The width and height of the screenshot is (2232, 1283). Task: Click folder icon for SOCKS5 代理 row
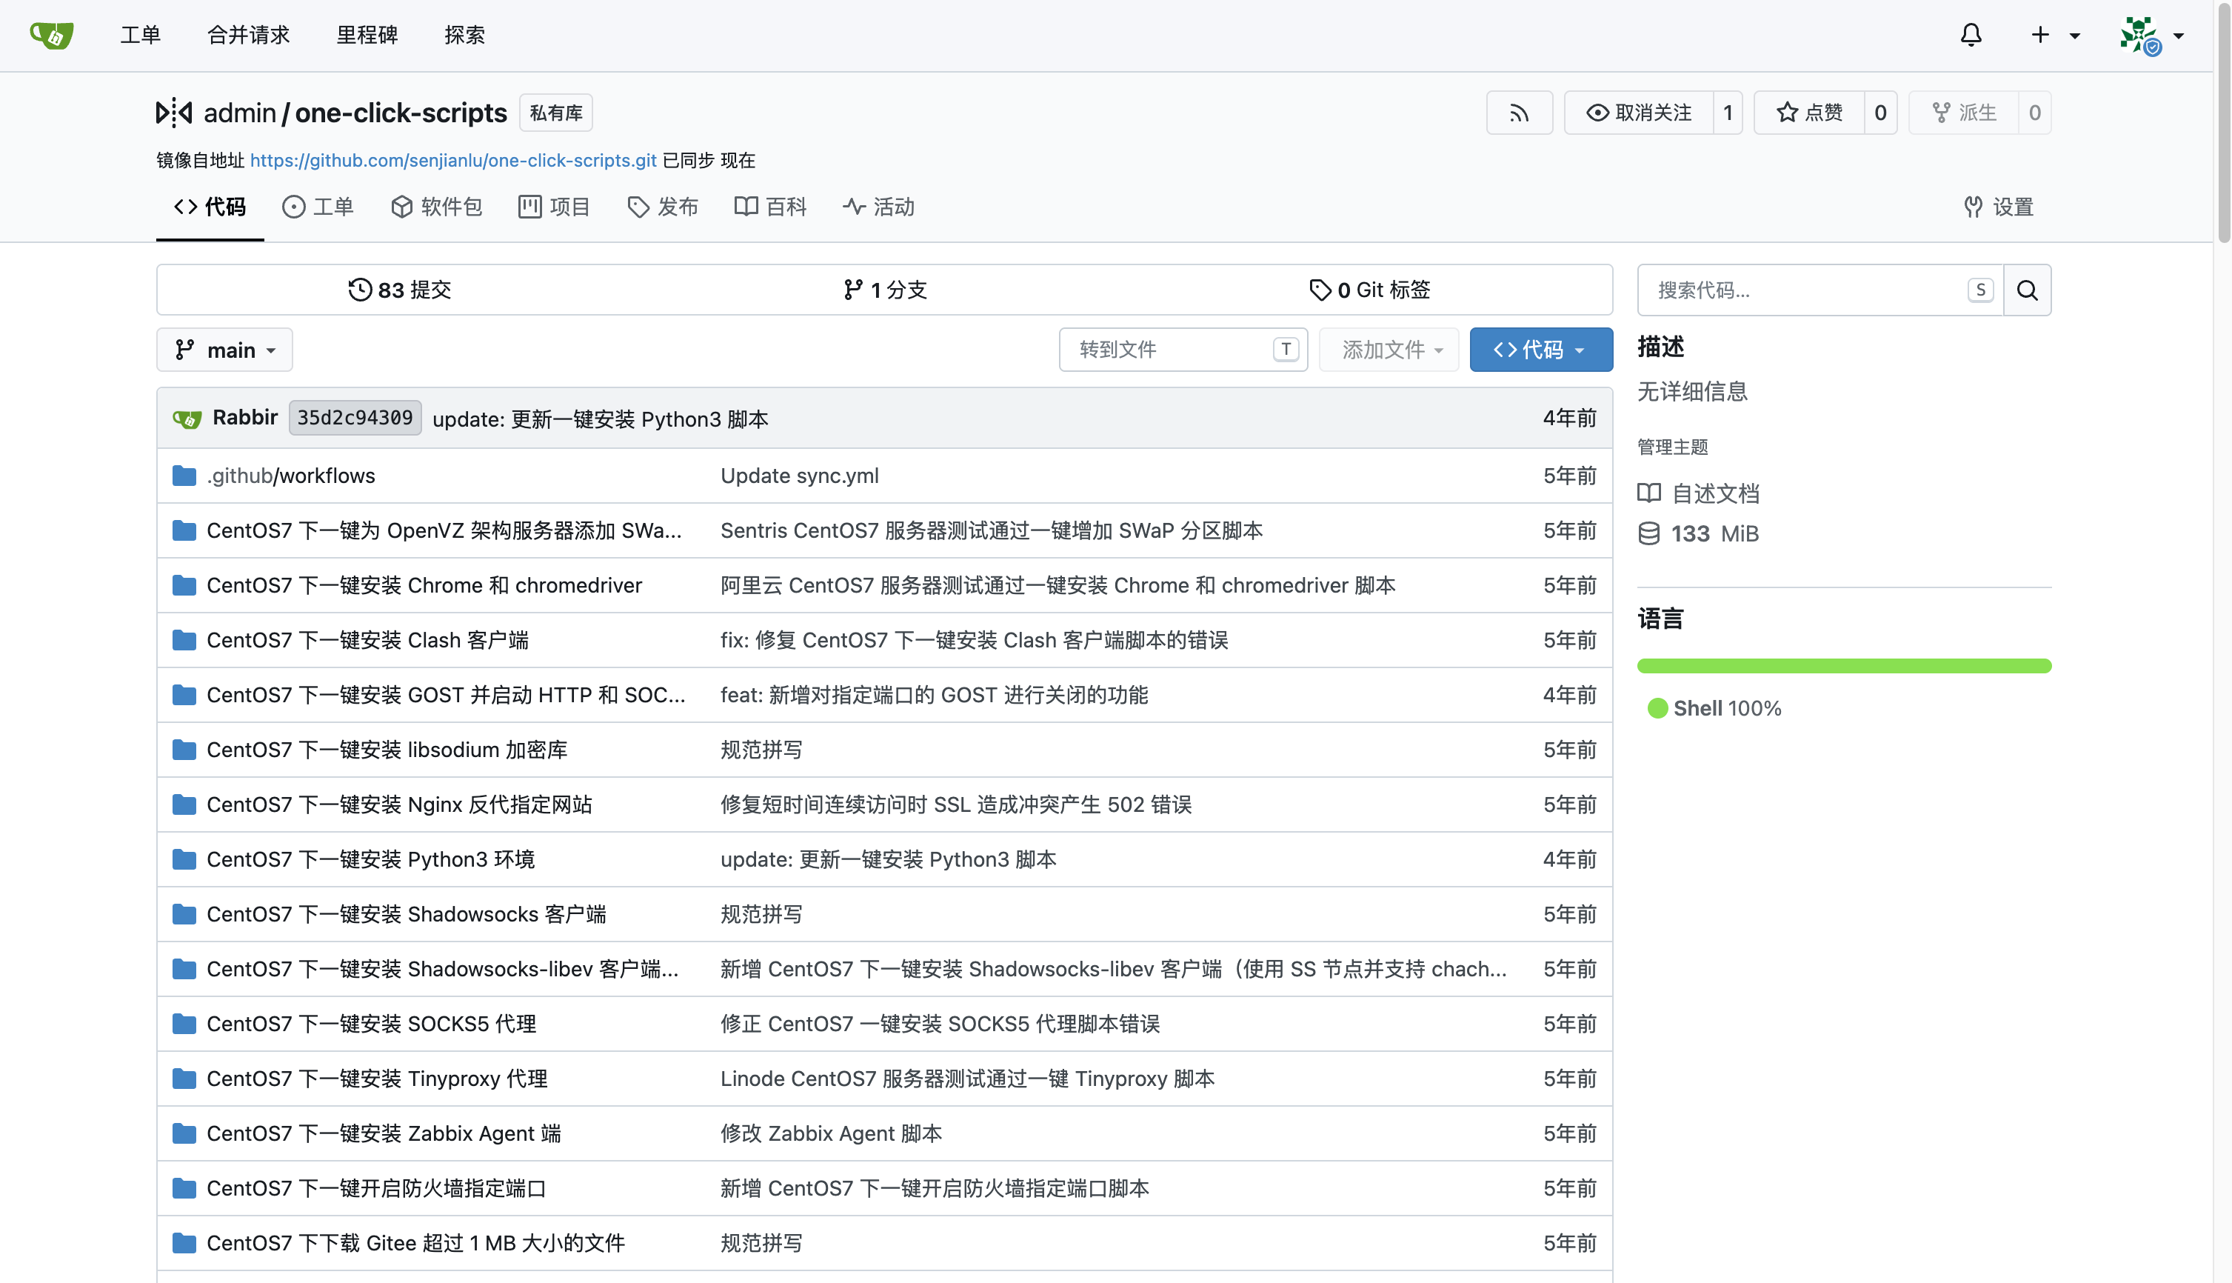[184, 1024]
